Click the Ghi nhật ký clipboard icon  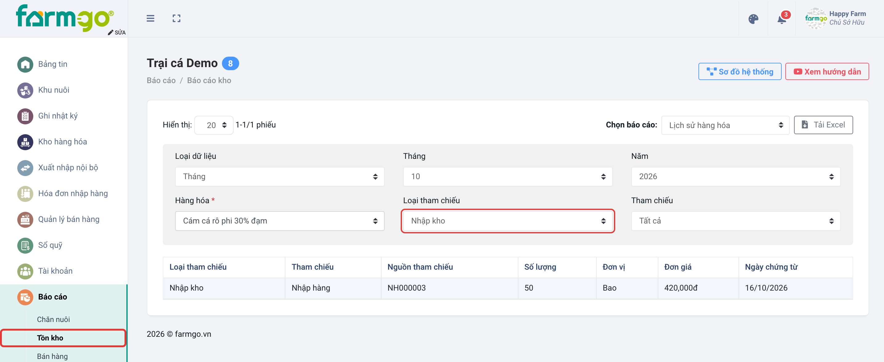tap(25, 116)
